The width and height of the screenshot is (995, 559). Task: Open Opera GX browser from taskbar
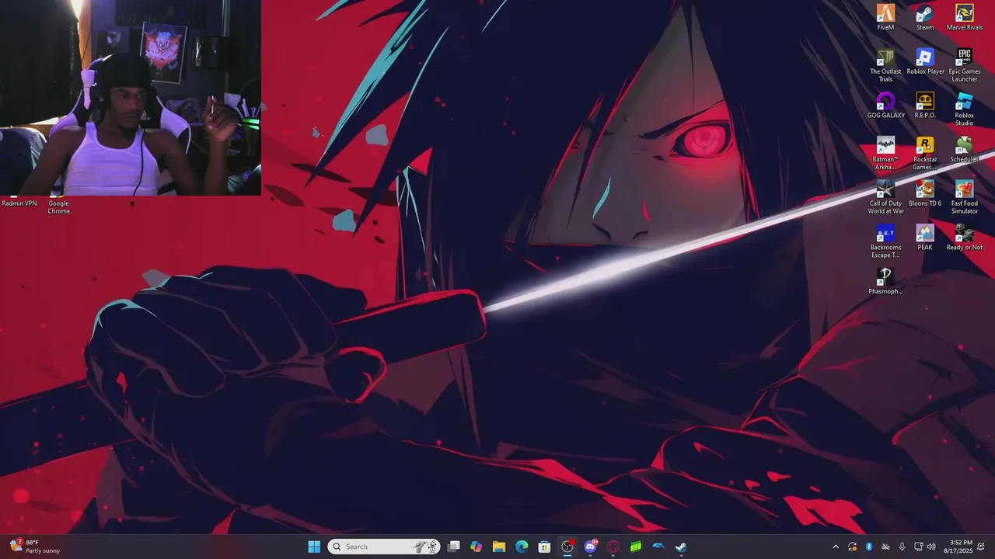pos(613,547)
